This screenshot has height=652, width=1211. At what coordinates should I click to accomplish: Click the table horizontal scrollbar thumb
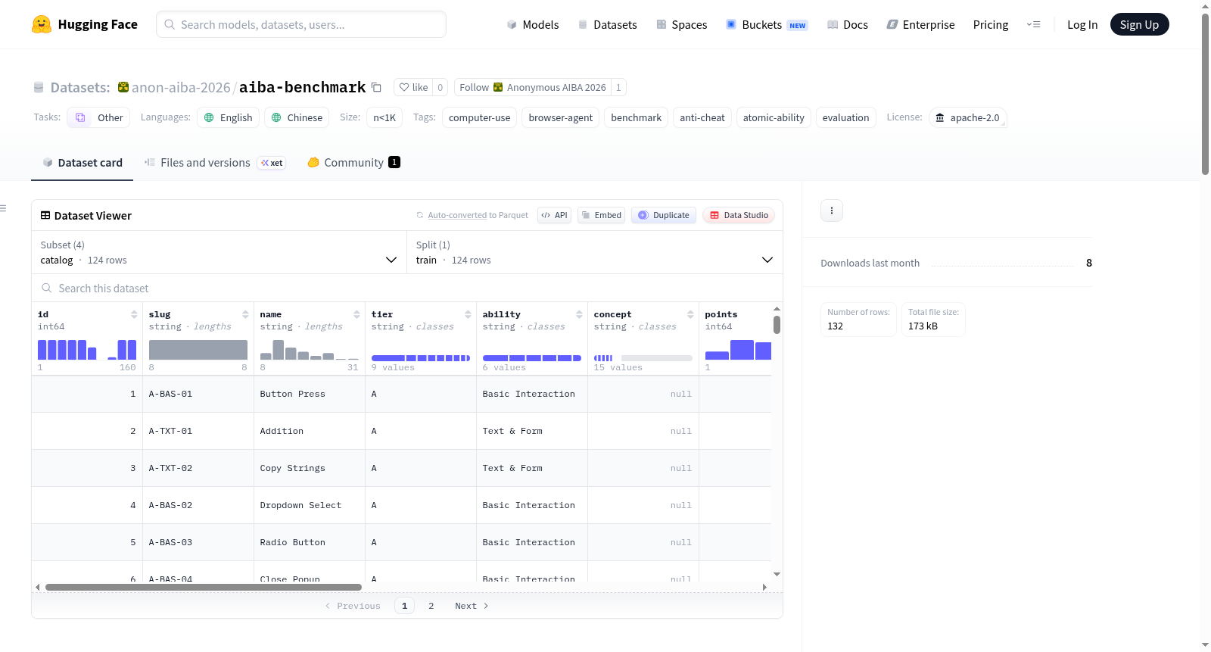coord(204,587)
